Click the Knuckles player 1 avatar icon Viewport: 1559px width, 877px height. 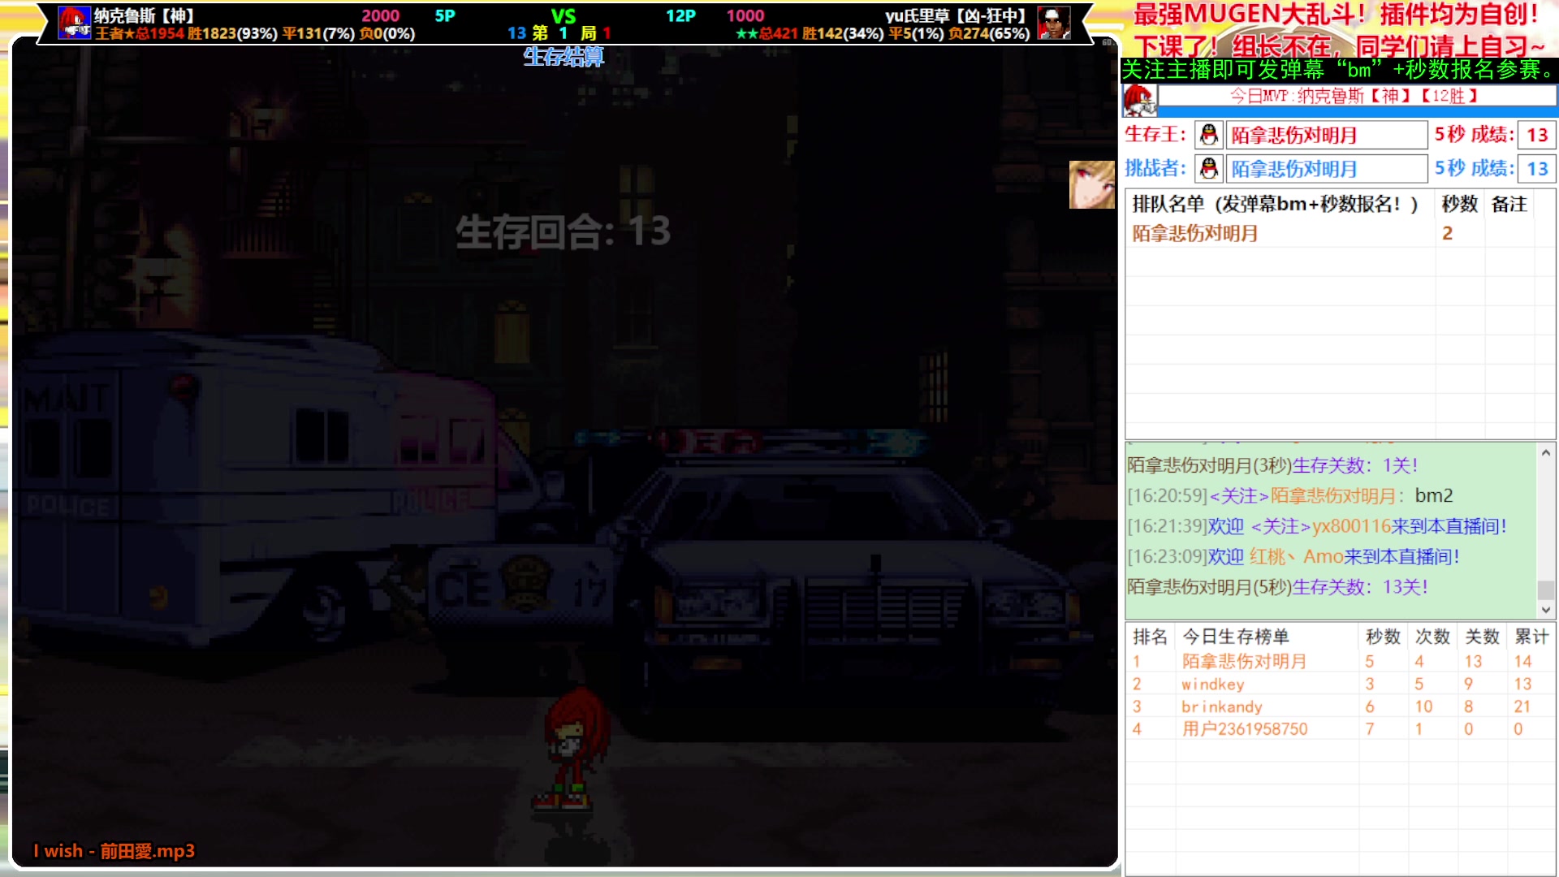click(74, 23)
